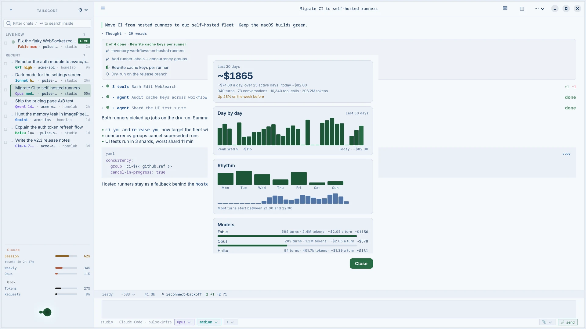586x329 pixels.
Task: Click the search magnifier icon in Filter chats
Action: (x=9, y=23)
